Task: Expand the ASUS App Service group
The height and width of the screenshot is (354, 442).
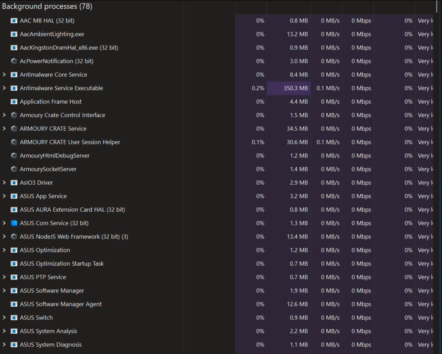Action: [x=4, y=196]
